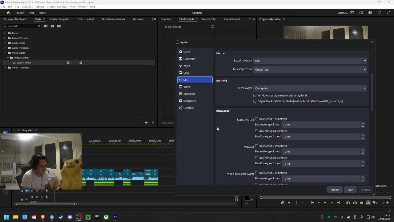Screen dimensions: 394x222
Task: Click the Export Frame camera icon
Action: pyautogui.click(x=362, y=203)
